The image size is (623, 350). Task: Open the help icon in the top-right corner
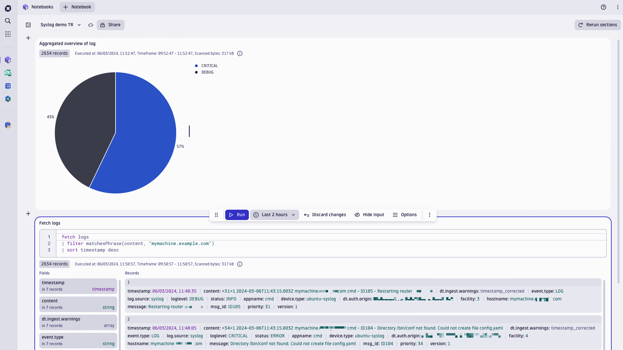(604, 7)
